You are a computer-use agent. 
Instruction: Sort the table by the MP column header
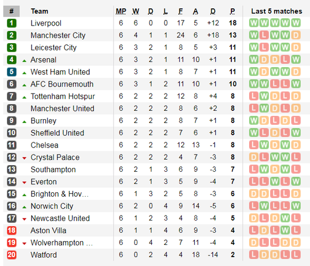point(121,11)
